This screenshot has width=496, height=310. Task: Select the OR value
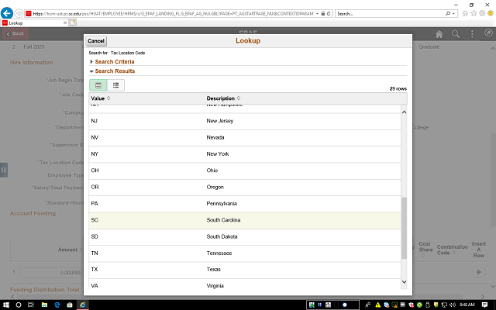tap(95, 187)
